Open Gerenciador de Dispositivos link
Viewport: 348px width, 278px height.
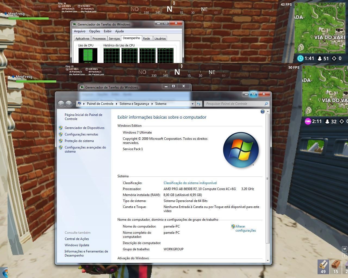coord(85,128)
